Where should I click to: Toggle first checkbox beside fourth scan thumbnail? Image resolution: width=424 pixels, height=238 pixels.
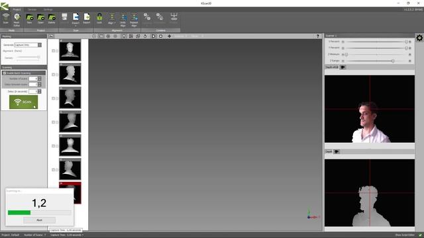(53, 122)
